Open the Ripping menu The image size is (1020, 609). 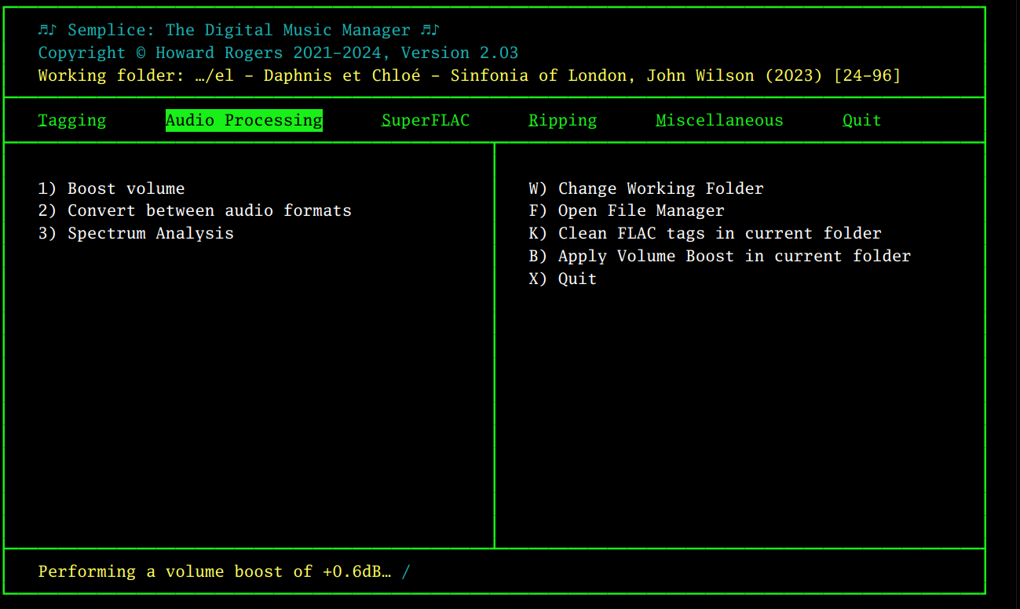[562, 120]
